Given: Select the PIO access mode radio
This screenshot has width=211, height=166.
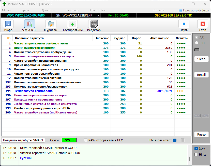Looking at the screenshot, I should point(197,43).
